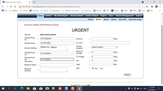The height and width of the screenshot is (91, 163).
Task: Switch to the KCS-CON (Cash) tab
Action: coord(135,19)
